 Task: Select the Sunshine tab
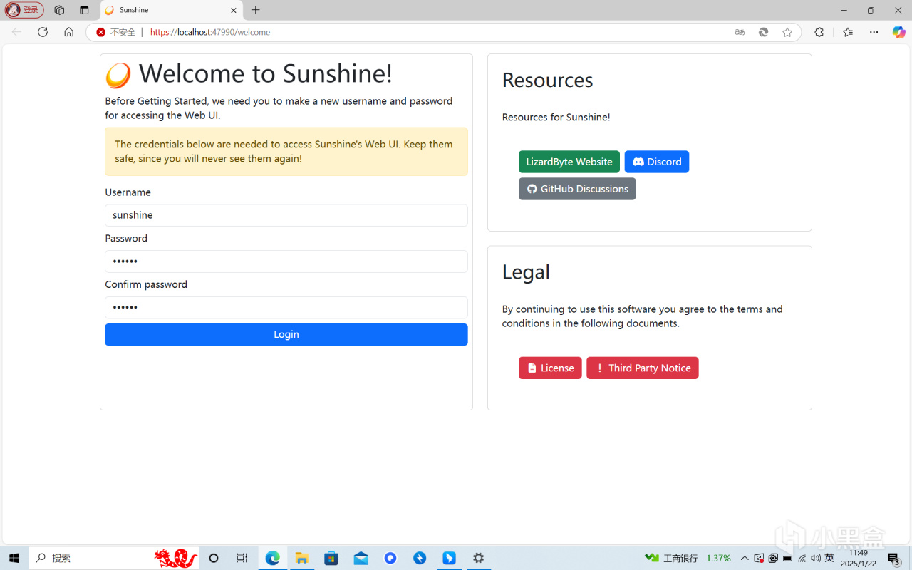(x=171, y=10)
